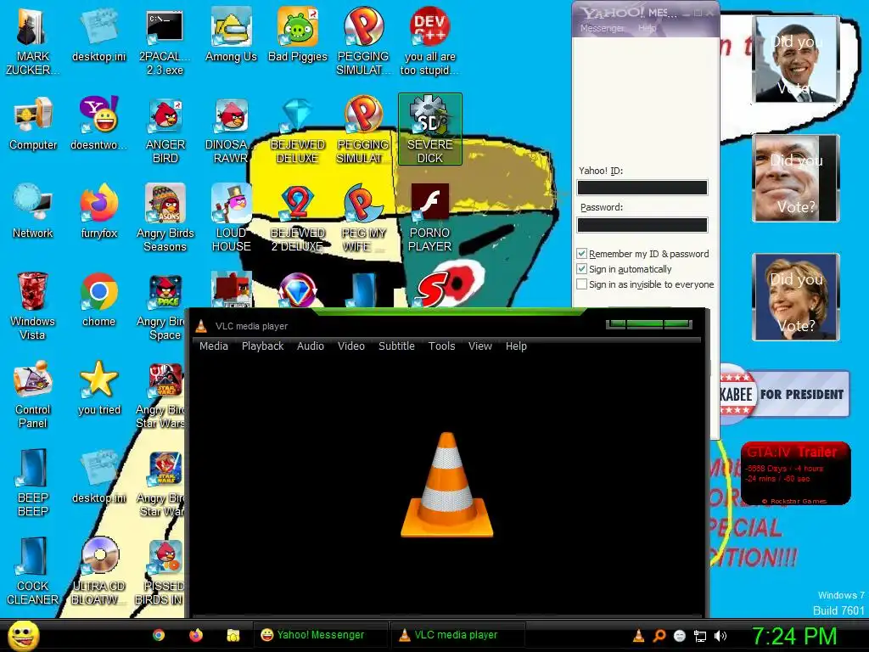Click the smiley face Start button

pos(23,635)
